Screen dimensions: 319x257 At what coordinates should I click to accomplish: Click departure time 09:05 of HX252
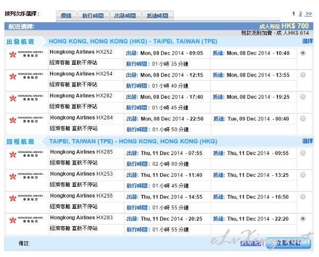coord(196,53)
